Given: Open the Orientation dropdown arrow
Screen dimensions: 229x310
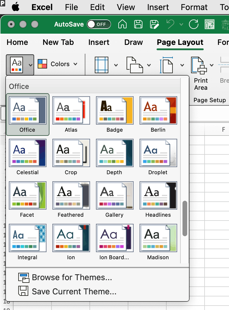Looking at the screenshot, I should coord(149,65).
